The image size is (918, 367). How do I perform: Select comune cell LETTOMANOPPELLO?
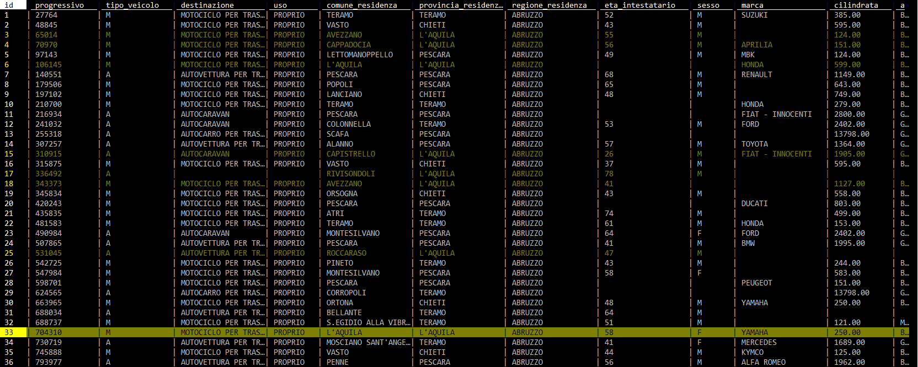click(x=360, y=55)
